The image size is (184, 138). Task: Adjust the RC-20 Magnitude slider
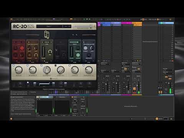pos(83,26)
